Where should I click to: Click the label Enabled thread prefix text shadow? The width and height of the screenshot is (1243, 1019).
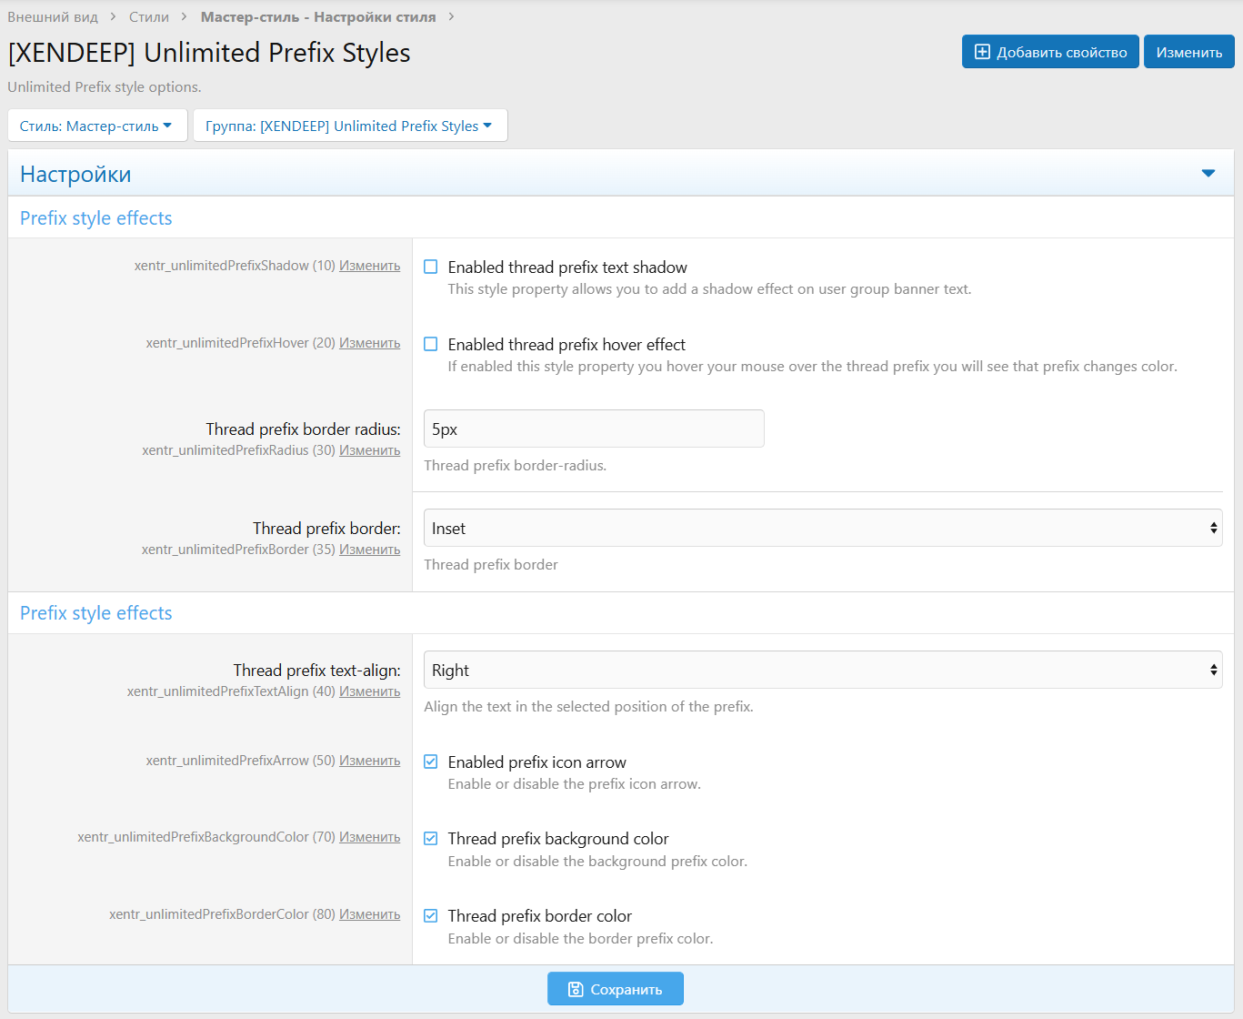click(567, 267)
